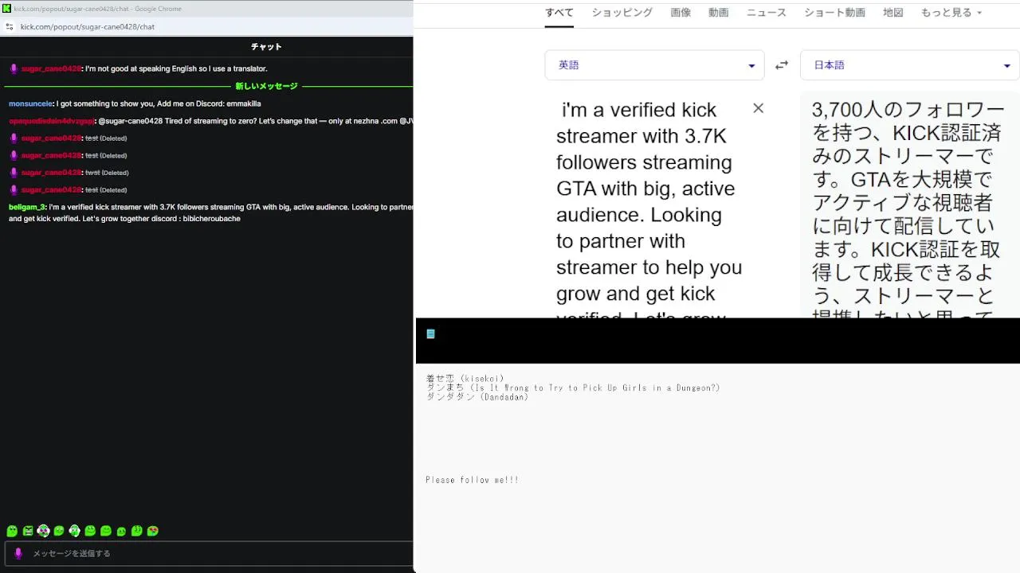This screenshot has height=573, width=1020.
Task: Insert the emote with headphones and purple glasses
Action: tap(43, 531)
